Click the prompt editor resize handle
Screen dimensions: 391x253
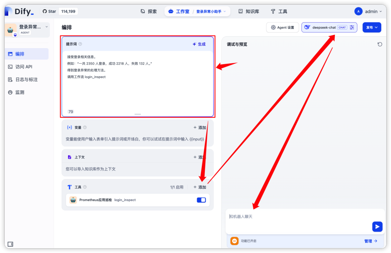[138, 114]
